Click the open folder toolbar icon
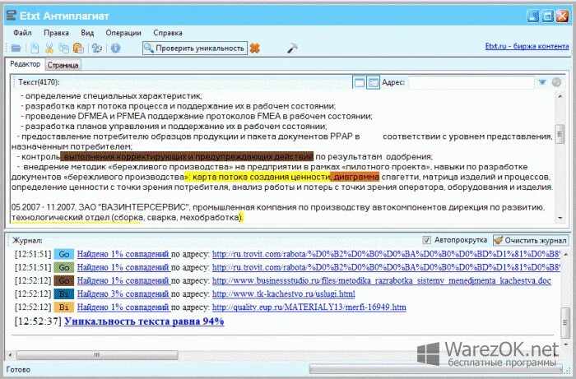The image size is (576, 379). [x=16, y=48]
